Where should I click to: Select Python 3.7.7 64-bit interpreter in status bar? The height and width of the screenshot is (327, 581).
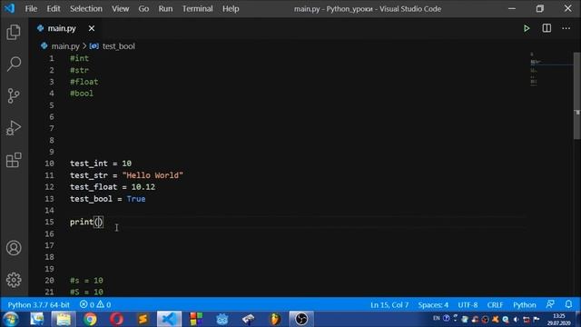click(38, 305)
